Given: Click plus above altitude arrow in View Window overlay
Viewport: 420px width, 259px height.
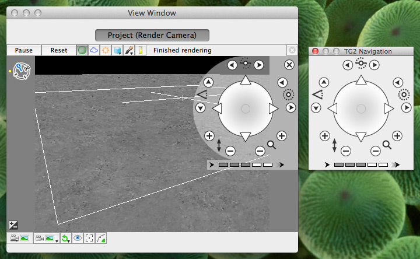Looking at the screenshot, I should coord(209,136).
